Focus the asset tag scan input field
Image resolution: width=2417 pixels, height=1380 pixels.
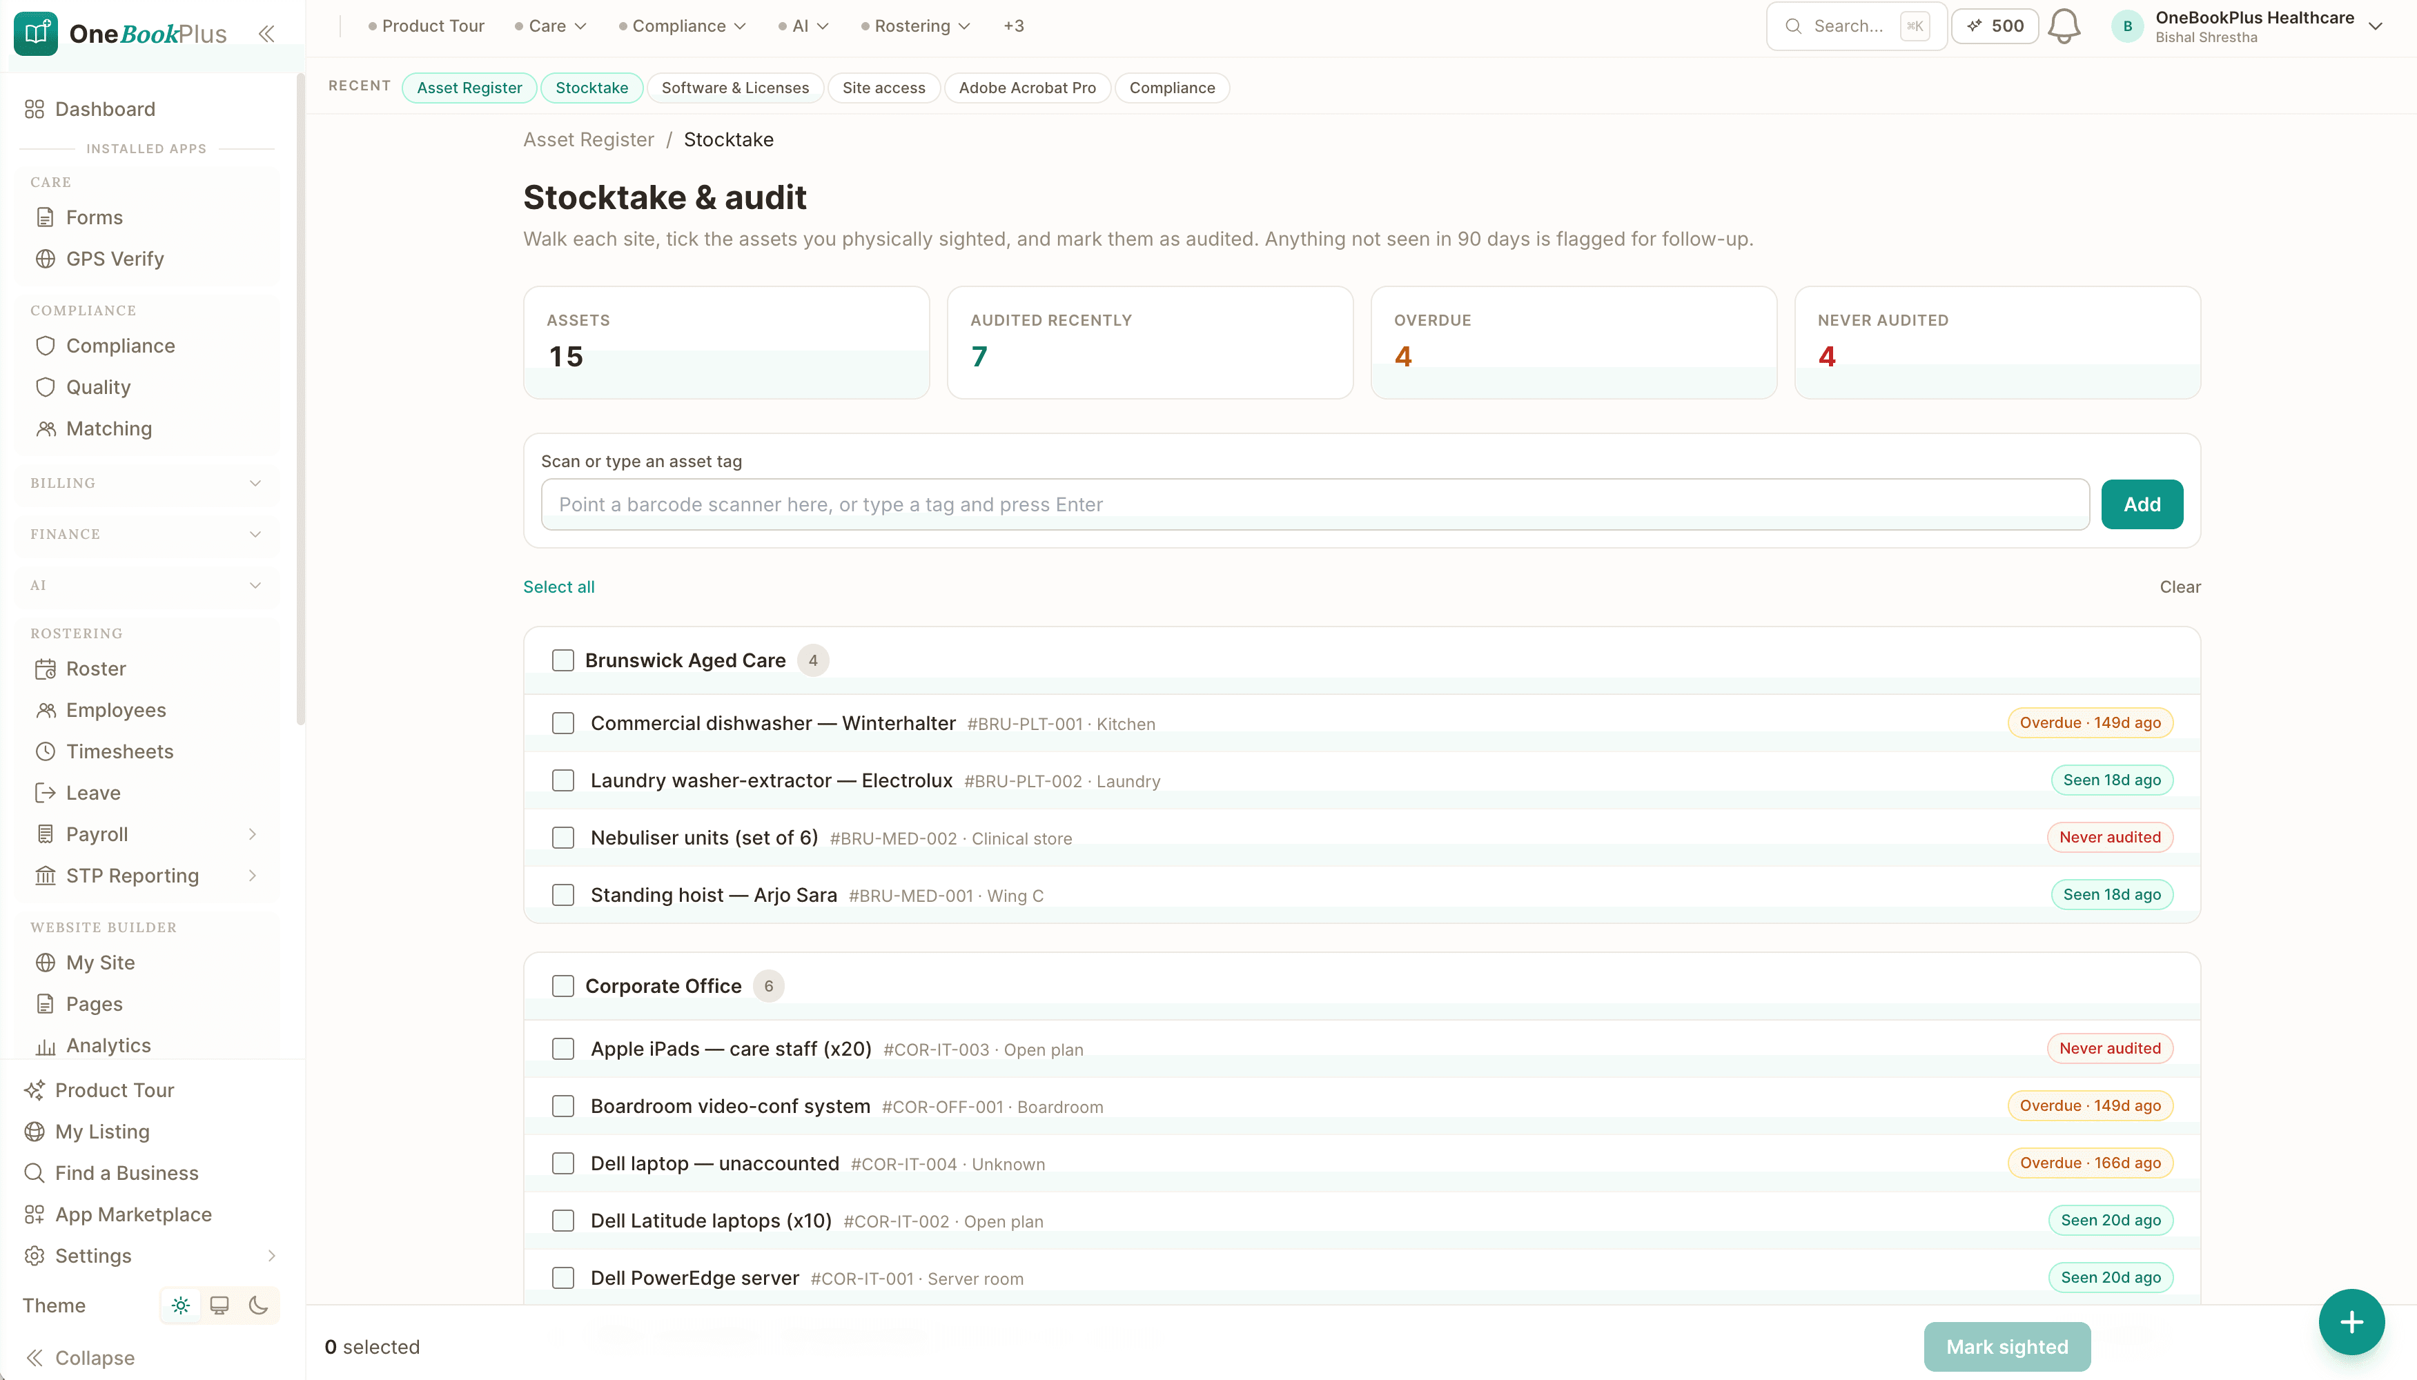(1315, 504)
